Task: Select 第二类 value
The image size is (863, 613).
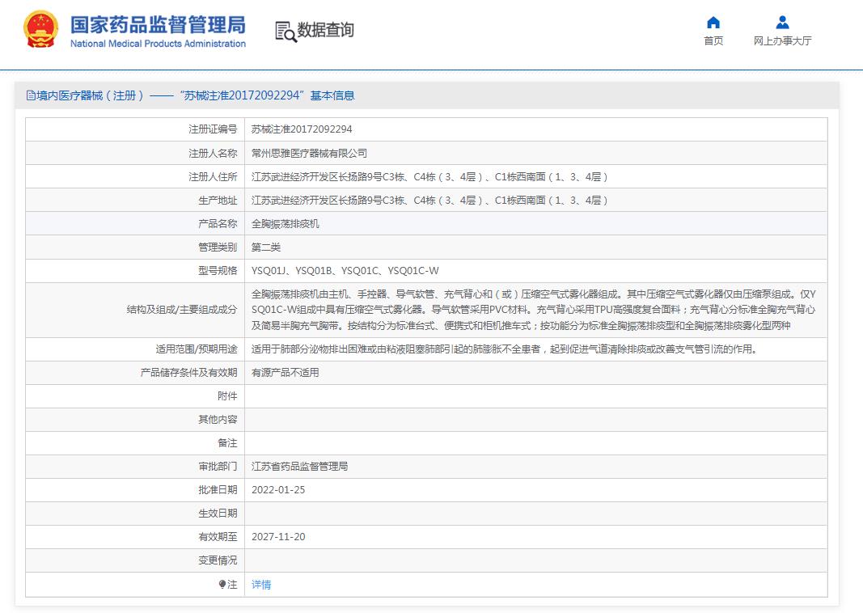Action: pos(266,247)
